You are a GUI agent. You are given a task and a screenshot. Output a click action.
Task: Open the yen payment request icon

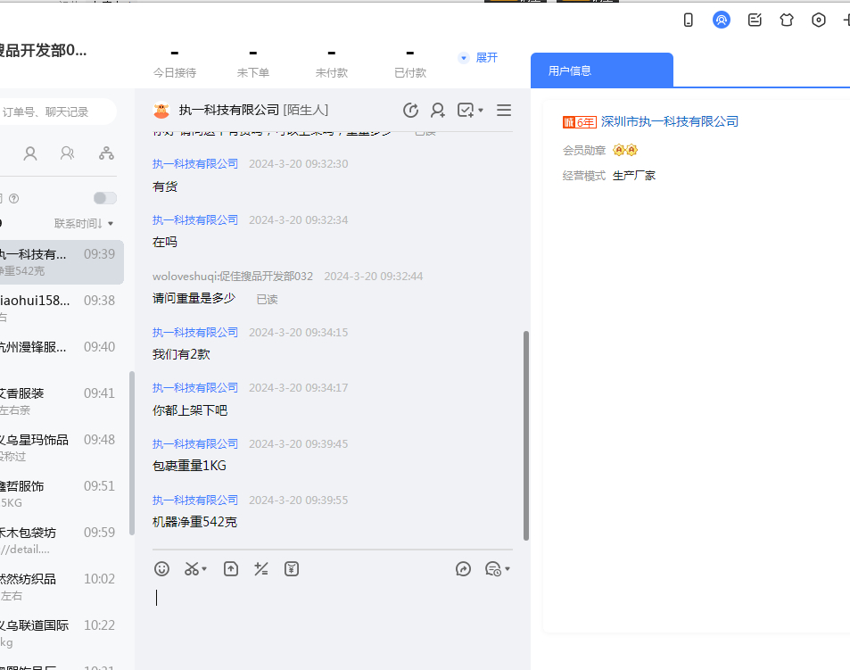click(291, 568)
